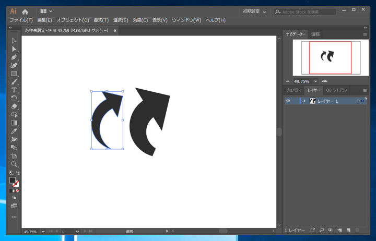This screenshot has width=376, height=241.
Task: Open the 初期設定 workspace dropdown
Action: [254, 11]
